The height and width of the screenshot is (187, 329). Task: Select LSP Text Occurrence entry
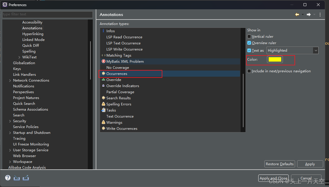(x=123, y=43)
